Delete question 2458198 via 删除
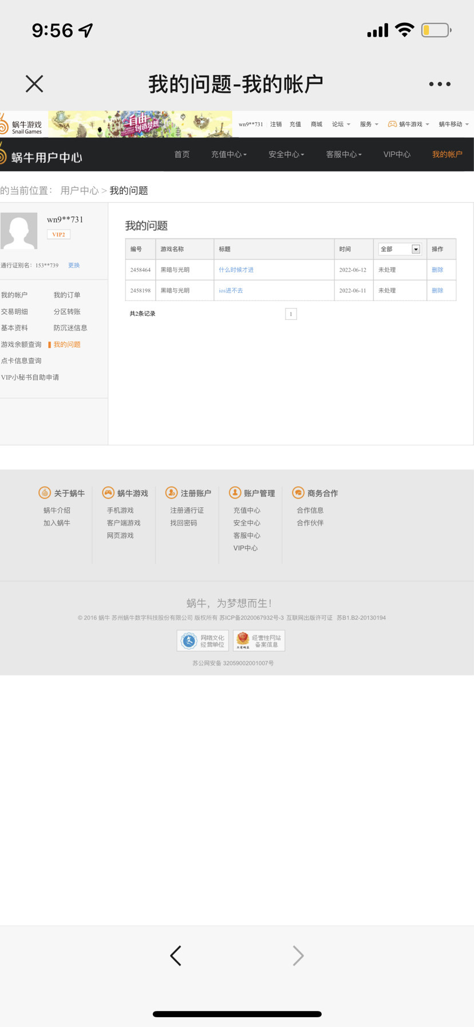 [437, 291]
